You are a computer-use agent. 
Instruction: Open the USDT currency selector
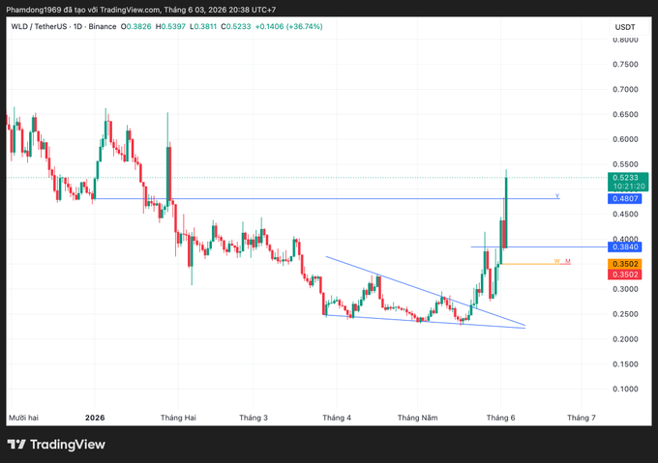(x=625, y=27)
